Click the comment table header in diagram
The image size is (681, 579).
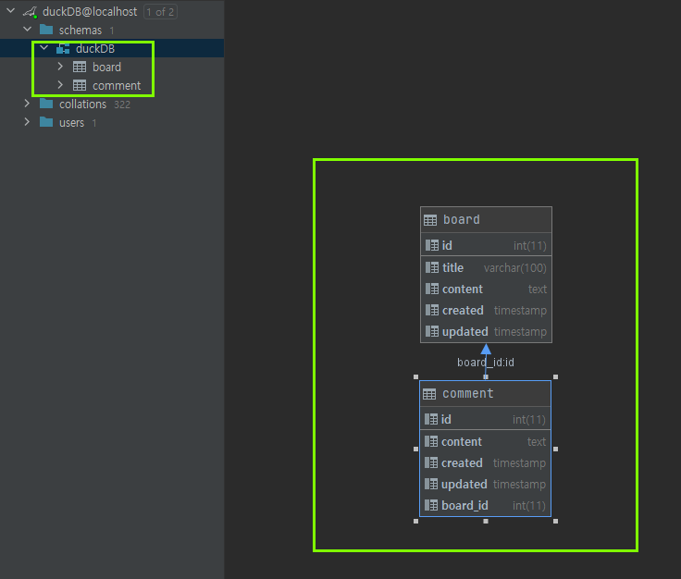(485, 394)
